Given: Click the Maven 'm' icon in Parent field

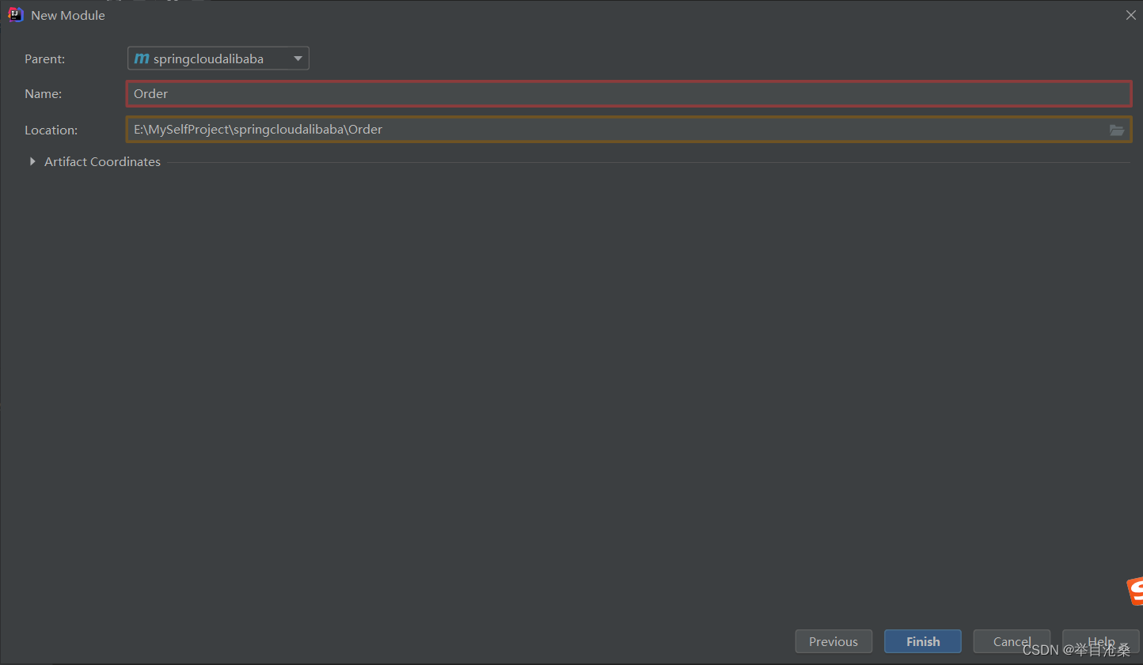Looking at the screenshot, I should tap(142, 59).
